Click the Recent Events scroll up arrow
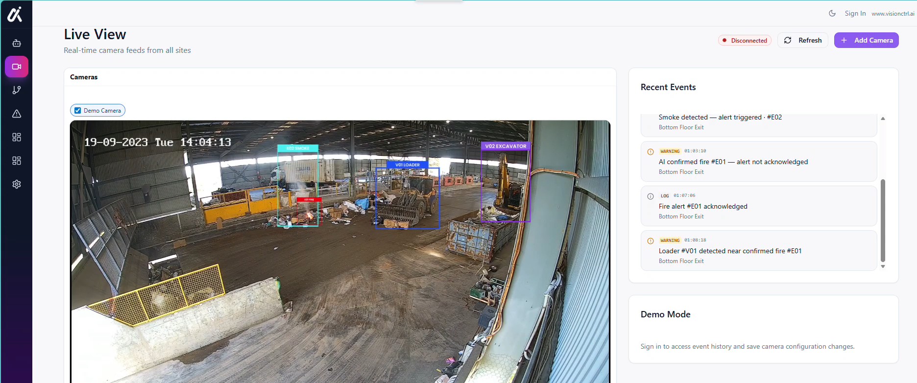This screenshot has width=917, height=383. tap(883, 119)
